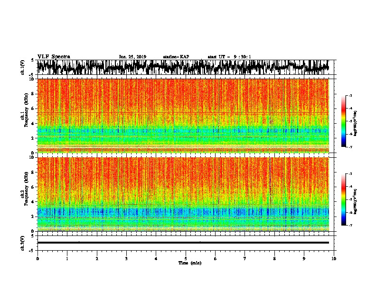376x290 pixels.
Task: Click the ch.2 Frequency (kHz) axis label
Action: [26, 189]
